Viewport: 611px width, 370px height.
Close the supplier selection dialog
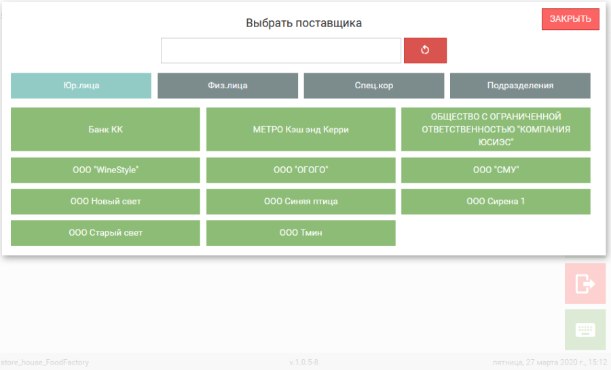570,19
